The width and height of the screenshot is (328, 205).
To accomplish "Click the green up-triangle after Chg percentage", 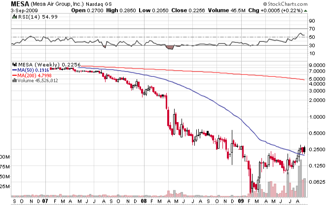I will click(306, 11).
